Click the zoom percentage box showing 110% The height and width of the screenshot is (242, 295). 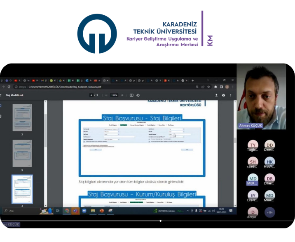point(114,95)
